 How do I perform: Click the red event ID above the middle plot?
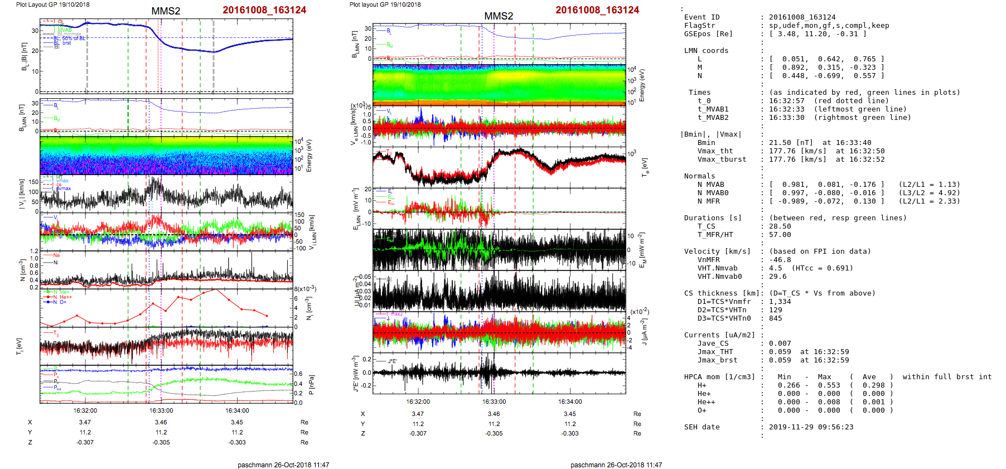[x=597, y=10]
